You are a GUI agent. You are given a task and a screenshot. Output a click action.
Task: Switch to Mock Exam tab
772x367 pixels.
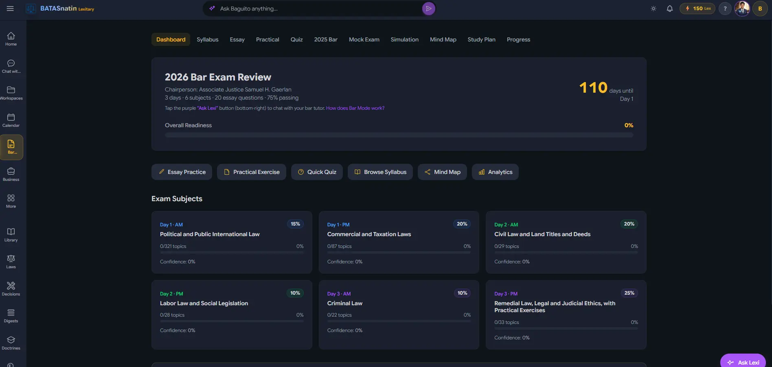click(364, 39)
